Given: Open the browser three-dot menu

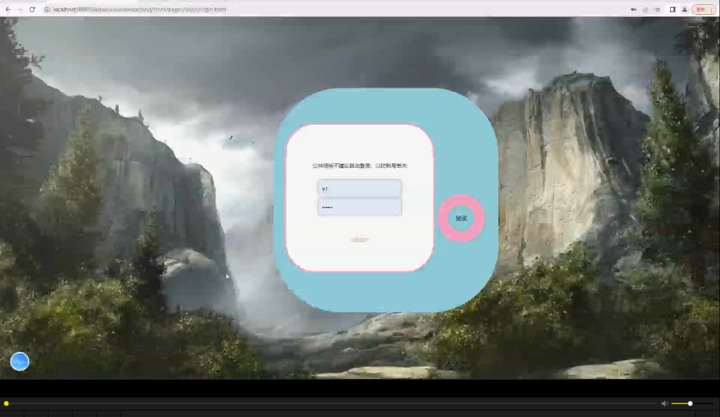Looking at the screenshot, I should coord(711,9).
